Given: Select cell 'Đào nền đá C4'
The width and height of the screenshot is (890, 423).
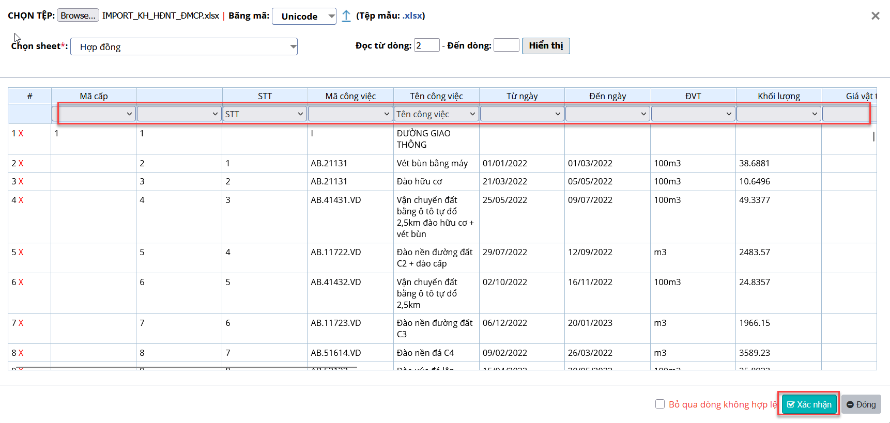Looking at the screenshot, I should pos(436,353).
